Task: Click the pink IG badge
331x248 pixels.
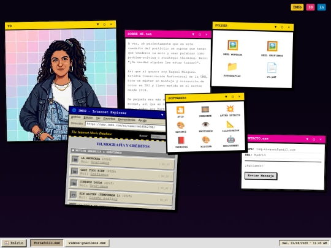Action: [310, 7]
